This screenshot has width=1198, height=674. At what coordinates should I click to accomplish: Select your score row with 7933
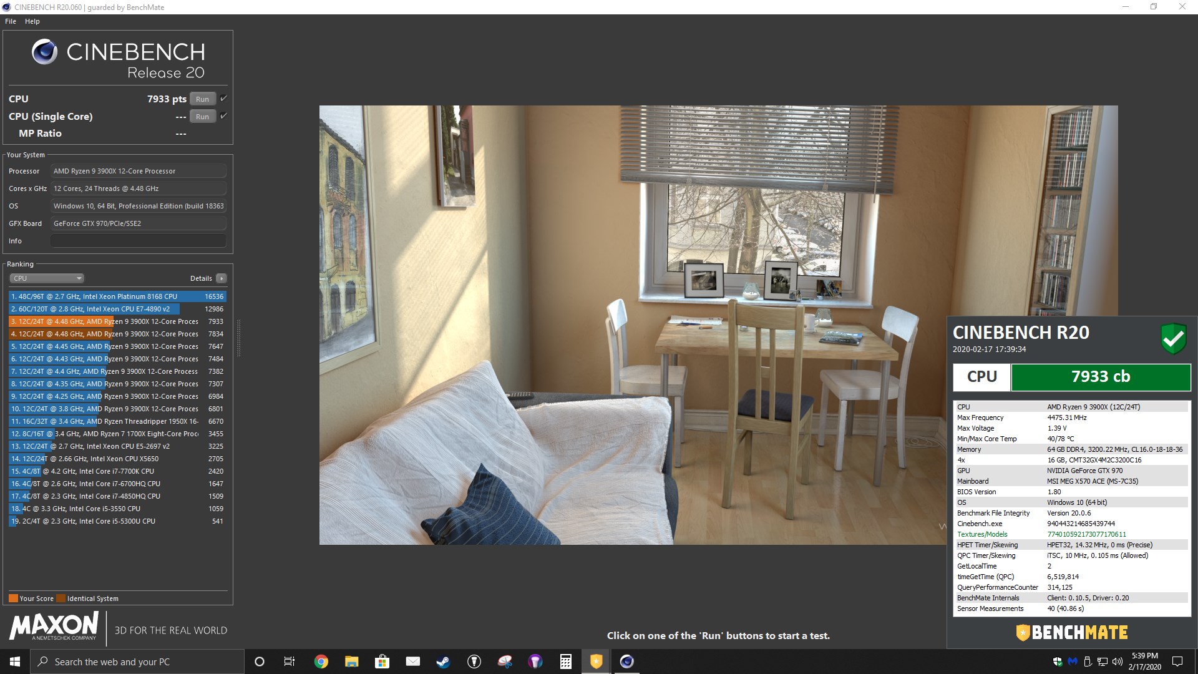click(117, 321)
